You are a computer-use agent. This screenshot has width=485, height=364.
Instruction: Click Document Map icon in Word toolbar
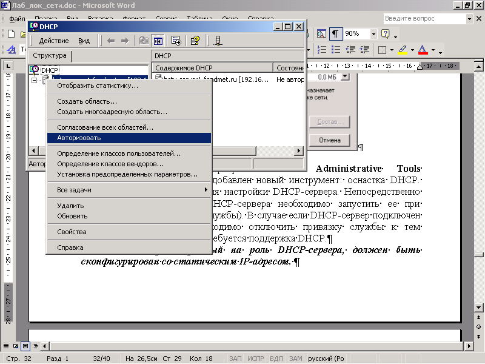tap(321, 34)
